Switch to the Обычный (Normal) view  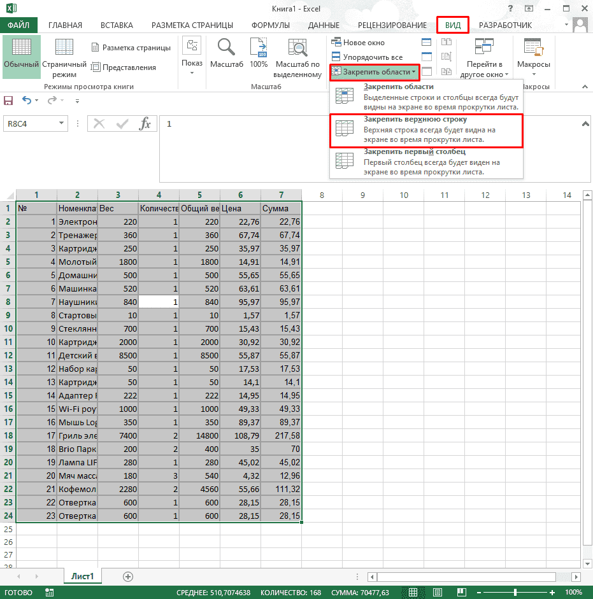22,57
